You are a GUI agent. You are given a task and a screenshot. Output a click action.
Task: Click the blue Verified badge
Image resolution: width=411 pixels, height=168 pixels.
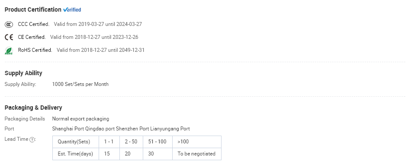(72, 10)
